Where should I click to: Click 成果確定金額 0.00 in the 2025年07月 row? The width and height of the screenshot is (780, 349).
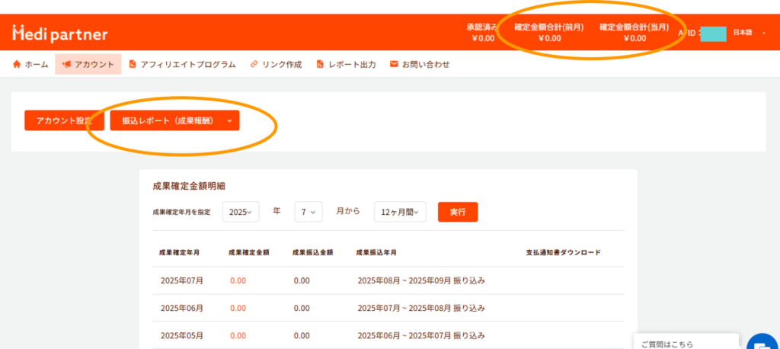point(238,280)
